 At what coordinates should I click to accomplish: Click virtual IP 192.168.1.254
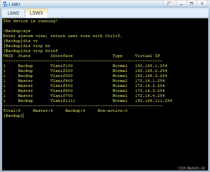point(151,66)
